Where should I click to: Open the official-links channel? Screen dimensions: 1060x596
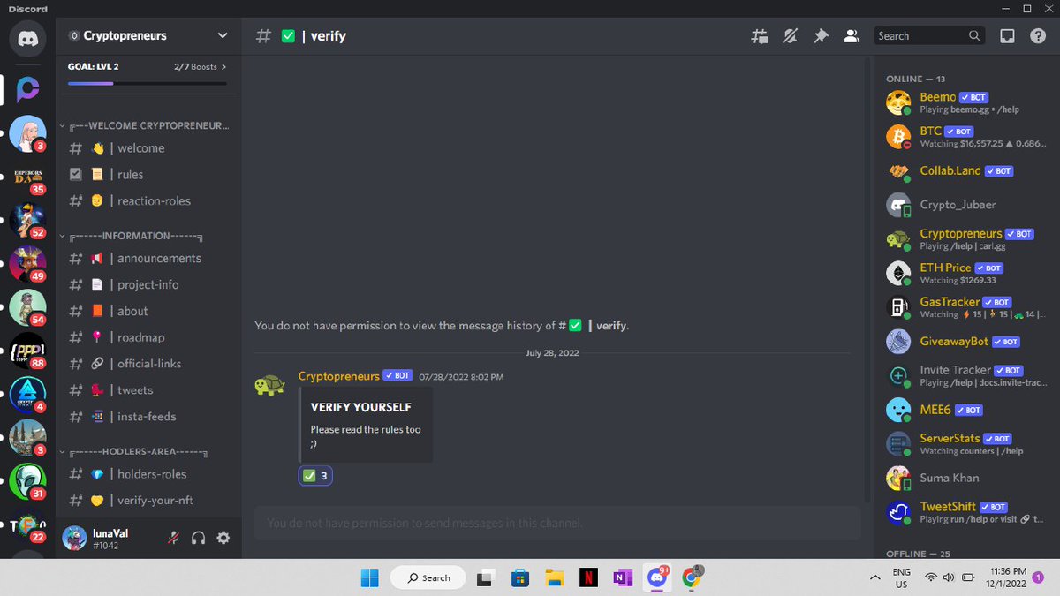tap(148, 364)
